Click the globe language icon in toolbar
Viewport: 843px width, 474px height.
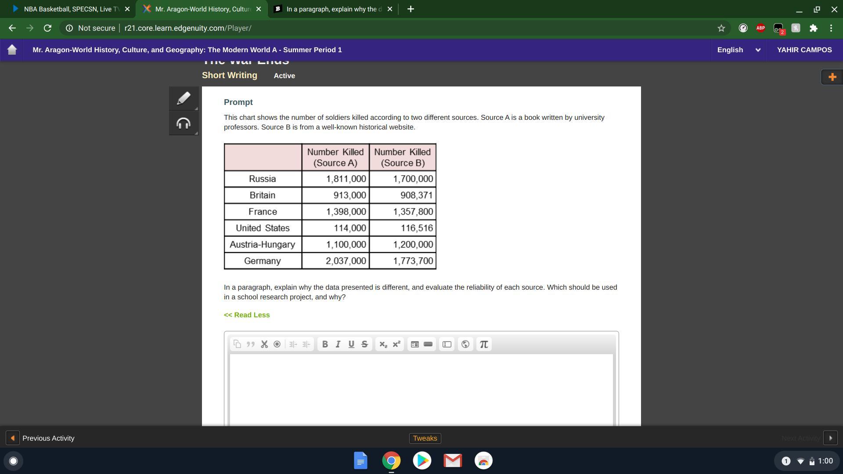(x=465, y=345)
